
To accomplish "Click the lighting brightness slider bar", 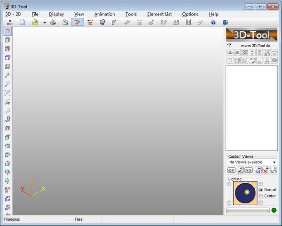I will point(248,210).
